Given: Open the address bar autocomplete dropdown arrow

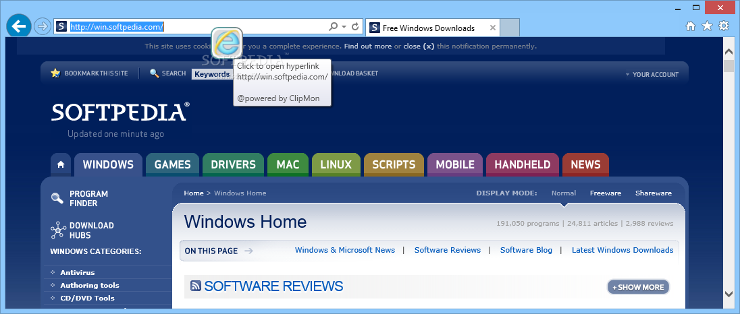Looking at the screenshot, I should (344, 27).
